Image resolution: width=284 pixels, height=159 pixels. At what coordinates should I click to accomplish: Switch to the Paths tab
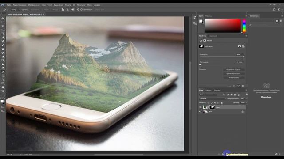[217, 90]
